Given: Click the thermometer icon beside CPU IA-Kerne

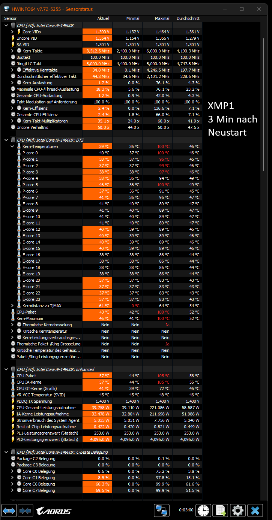Looking at the screenshot, I should (x=13, y=382).
